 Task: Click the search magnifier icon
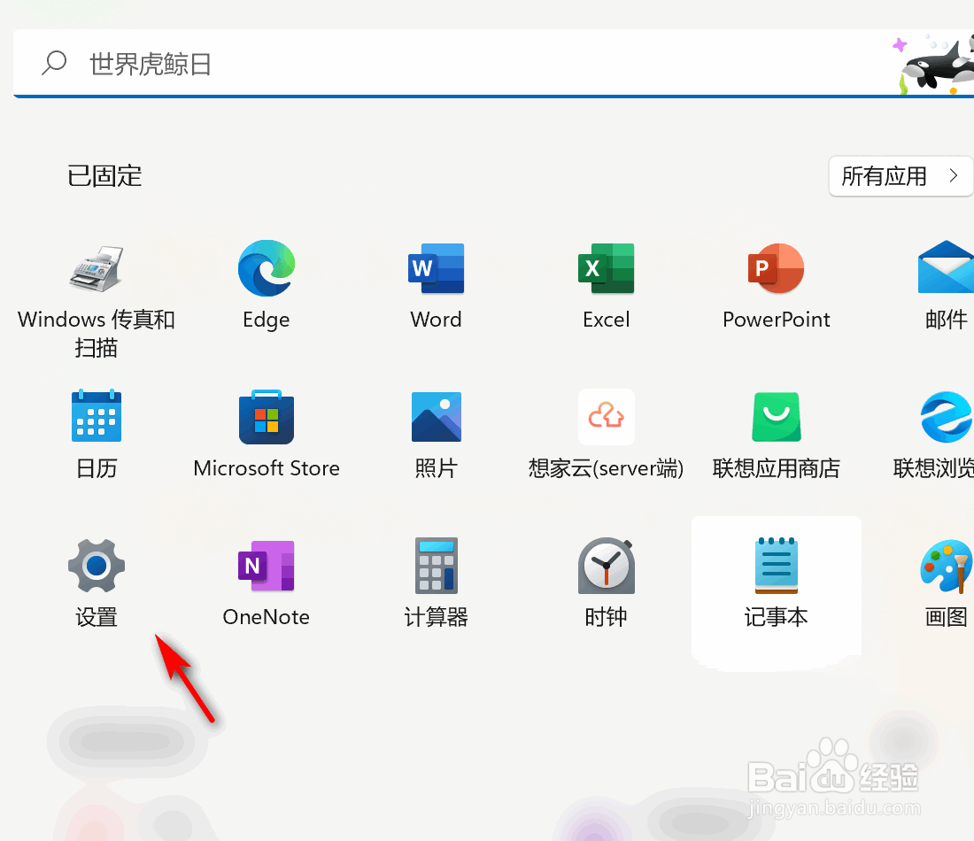tap(54, 64)
